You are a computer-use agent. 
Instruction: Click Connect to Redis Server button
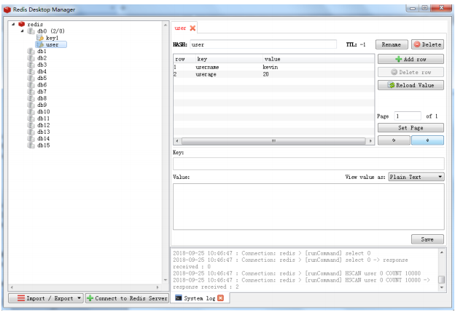(x=127, y=298)
